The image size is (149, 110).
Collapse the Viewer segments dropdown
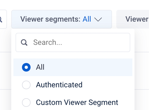pos(62,19)
